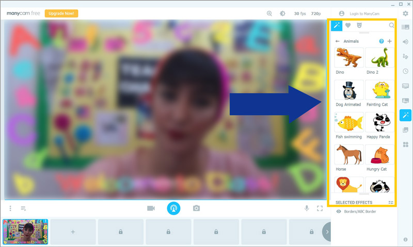
Task: Select the Happy Panda effect
Action: point(379,122)
